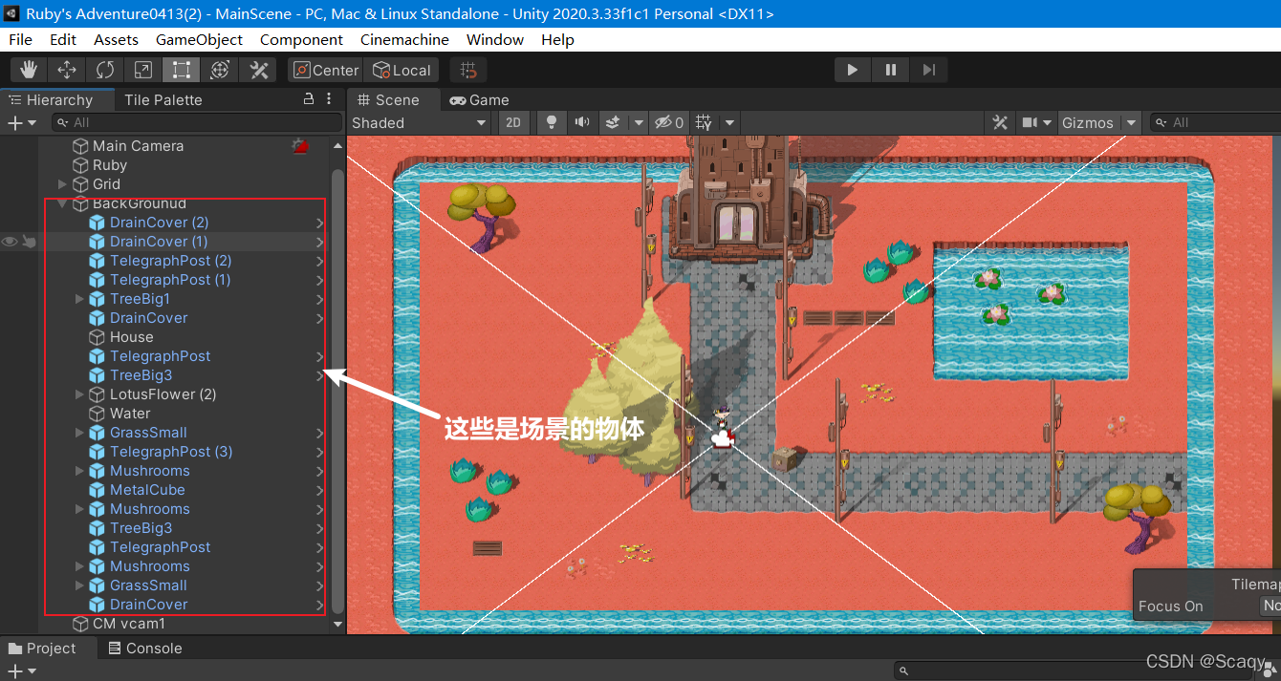Lock the Hierarchy panel
The width and height of the screenshot is (1281, 681).
click(309, 98)
